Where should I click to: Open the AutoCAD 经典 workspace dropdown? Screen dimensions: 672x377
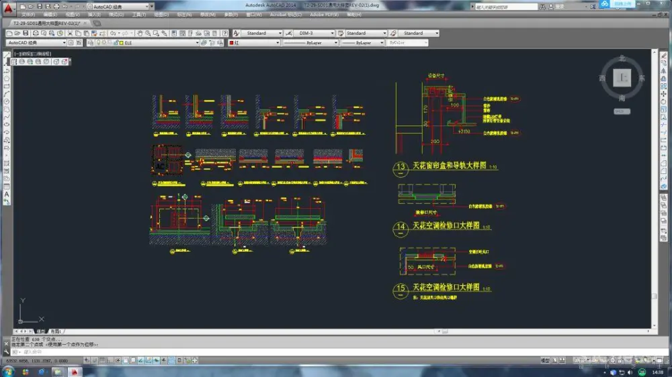tap(65, 43)
